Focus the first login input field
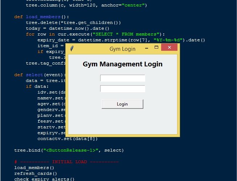Image resolution: width=237 pixels, height=181 pixels. coord(122,78)
